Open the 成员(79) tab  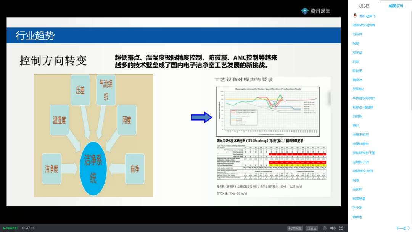click(396, 6)
